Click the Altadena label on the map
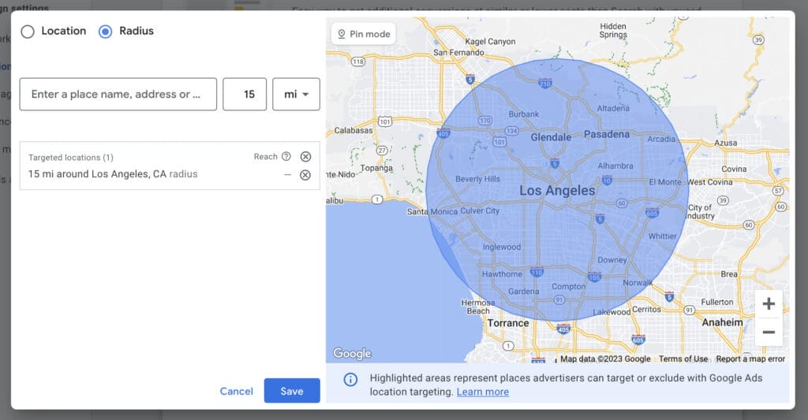The image size is (808, 420). 612,108
